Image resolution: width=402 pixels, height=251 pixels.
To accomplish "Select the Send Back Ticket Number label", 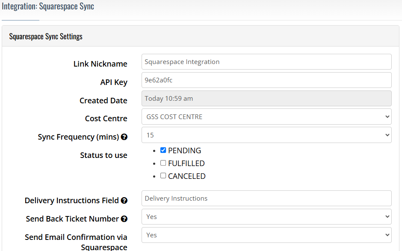I will point(73,219).
